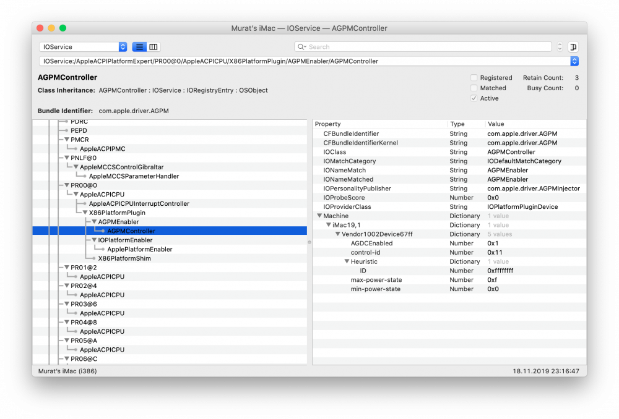The image size is (619, 419).
Task: Collapse the AppleACPICPU node under PR00@0
Action: pyautogui.click(x=76, y=194)
